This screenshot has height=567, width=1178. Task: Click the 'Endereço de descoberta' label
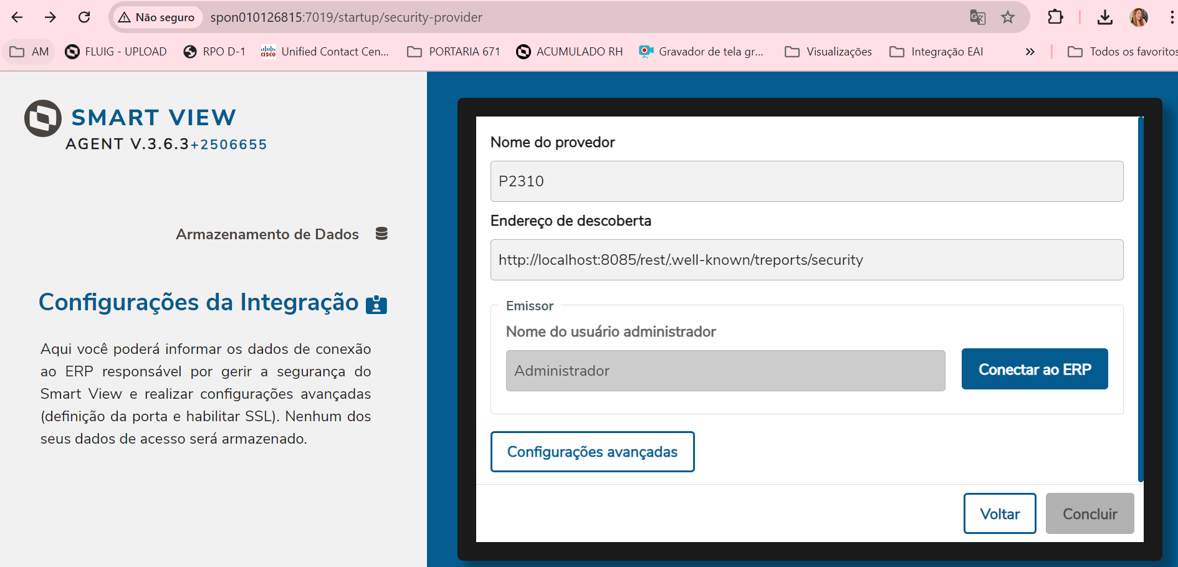pos(571,221)
